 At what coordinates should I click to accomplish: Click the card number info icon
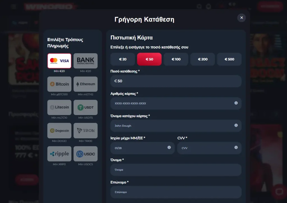[x=236, y=103]
